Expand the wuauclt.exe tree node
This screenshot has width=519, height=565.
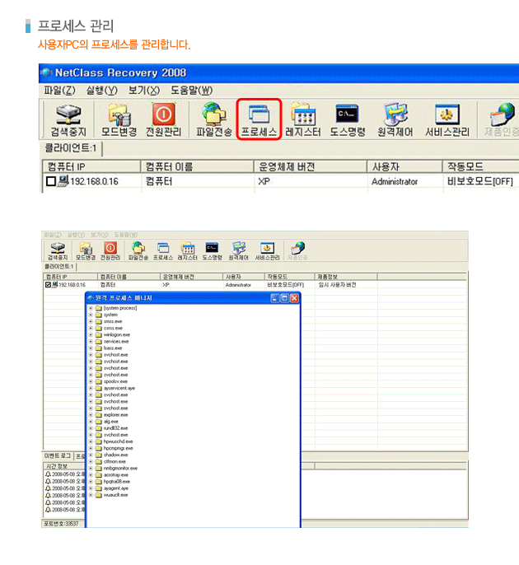[x=91, y=495]
